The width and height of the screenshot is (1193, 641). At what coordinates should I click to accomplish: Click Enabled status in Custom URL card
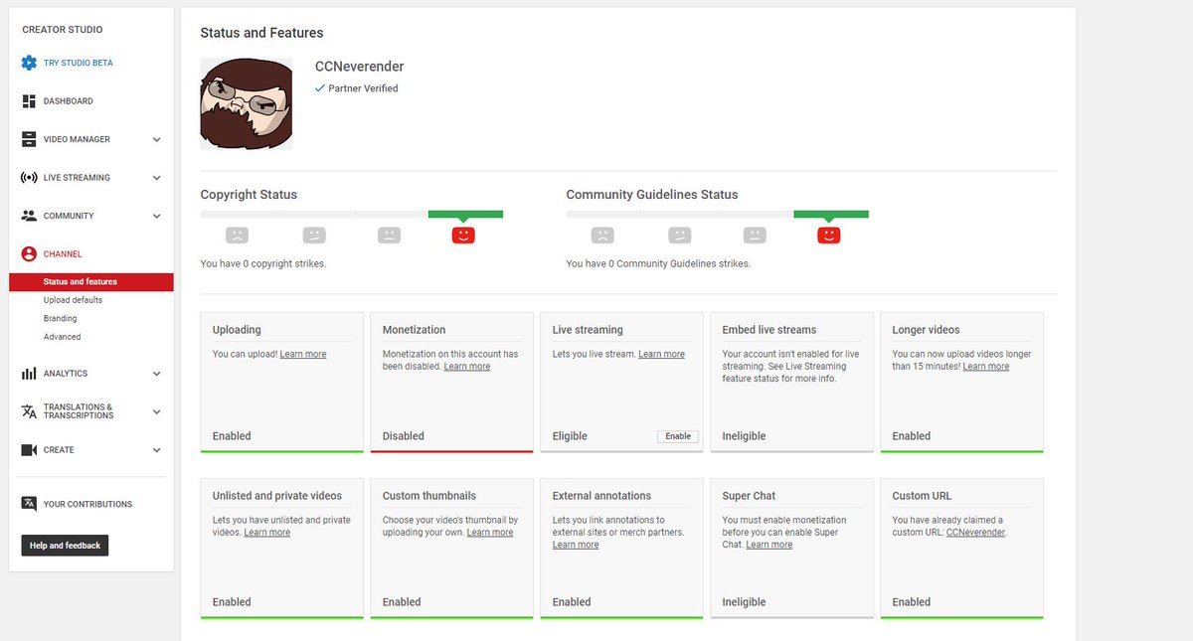click(x=912, y=602)
